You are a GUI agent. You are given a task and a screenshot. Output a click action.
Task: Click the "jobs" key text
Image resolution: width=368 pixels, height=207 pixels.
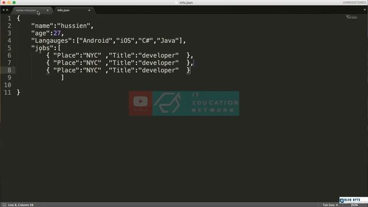click(x=42, y=48)
